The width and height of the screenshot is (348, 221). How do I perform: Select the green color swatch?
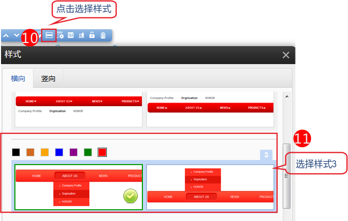point(88,152)
